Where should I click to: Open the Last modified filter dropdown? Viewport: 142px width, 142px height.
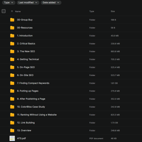pos(28,2)
